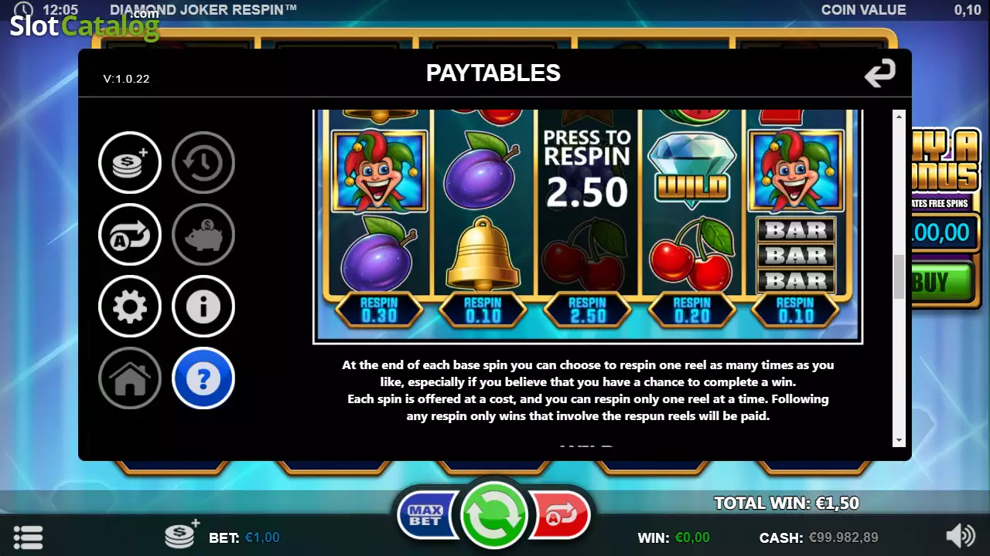The height and width of the screenshot is (556, 990).
Task: Open the coin bet stack icon
Action: click(130, 162)
